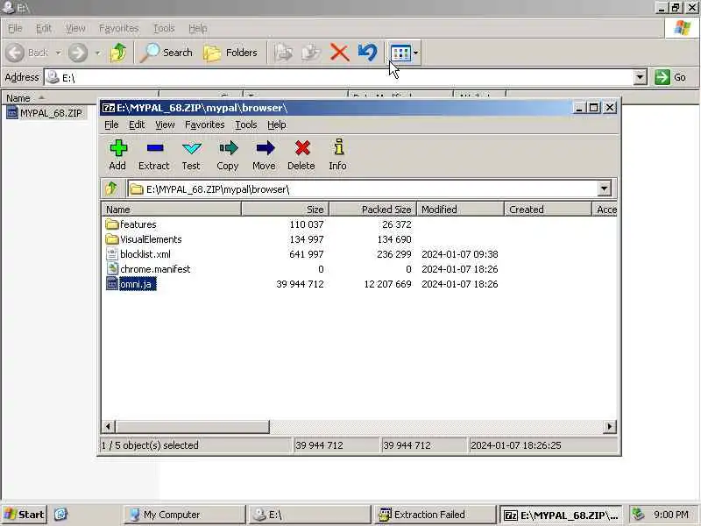Image resolution: width=701 pixels, height=526 pixels.
Task: Switch to Extraction Failed taskbar window
Action: (435, 515)
